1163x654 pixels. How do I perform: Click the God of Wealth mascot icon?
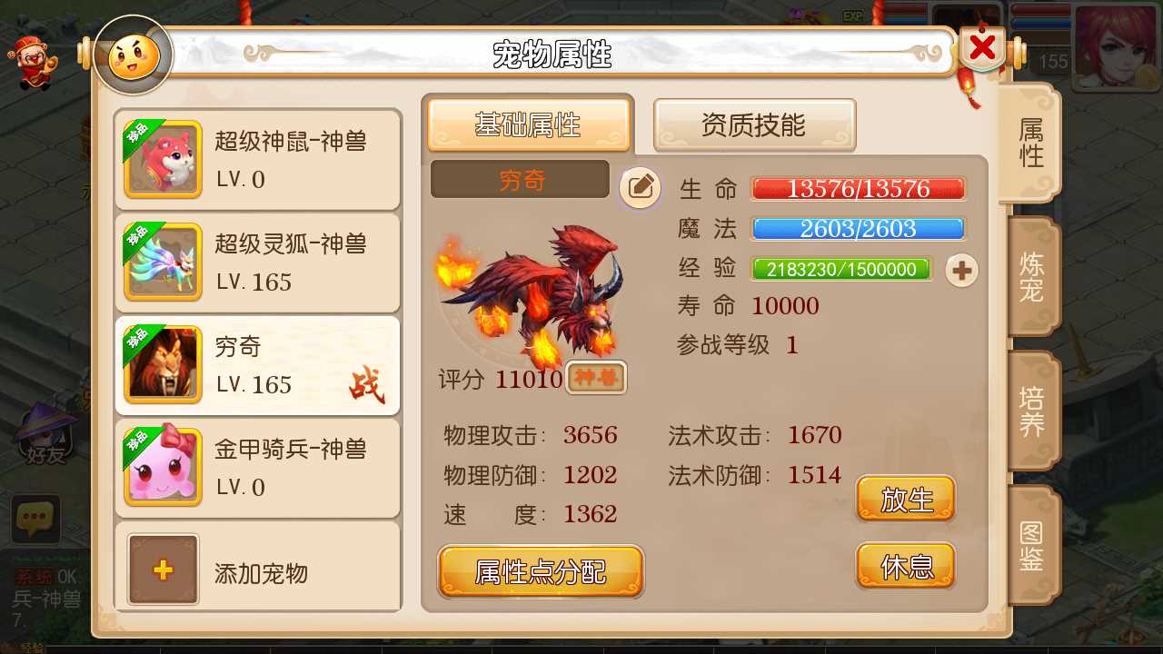(x=28, y=57)
